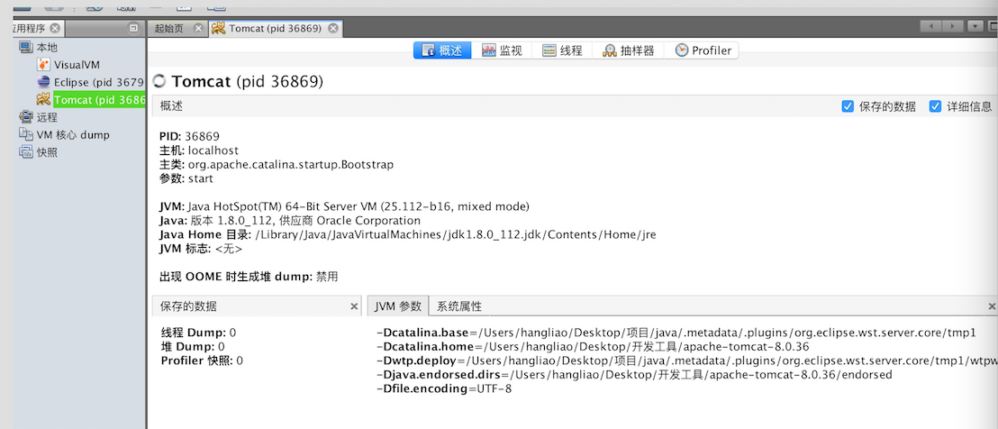Click the 堆 Dump: 0 entry
Image resolution: width=998 pixels, height=429 pixels.
tap(192, 346)
